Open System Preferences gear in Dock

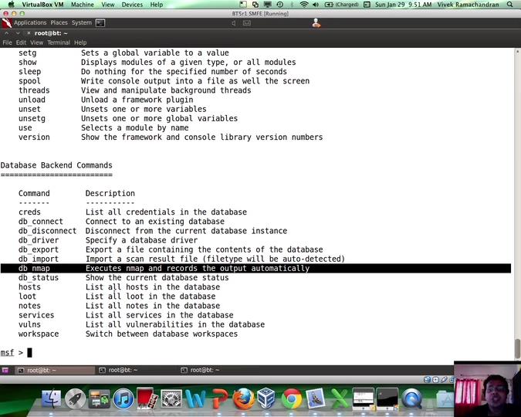[x=171, y=398]
